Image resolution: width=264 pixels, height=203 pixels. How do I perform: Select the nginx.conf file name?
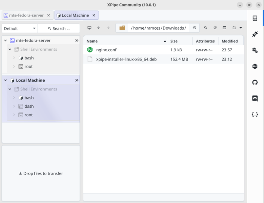click(106, 50)
